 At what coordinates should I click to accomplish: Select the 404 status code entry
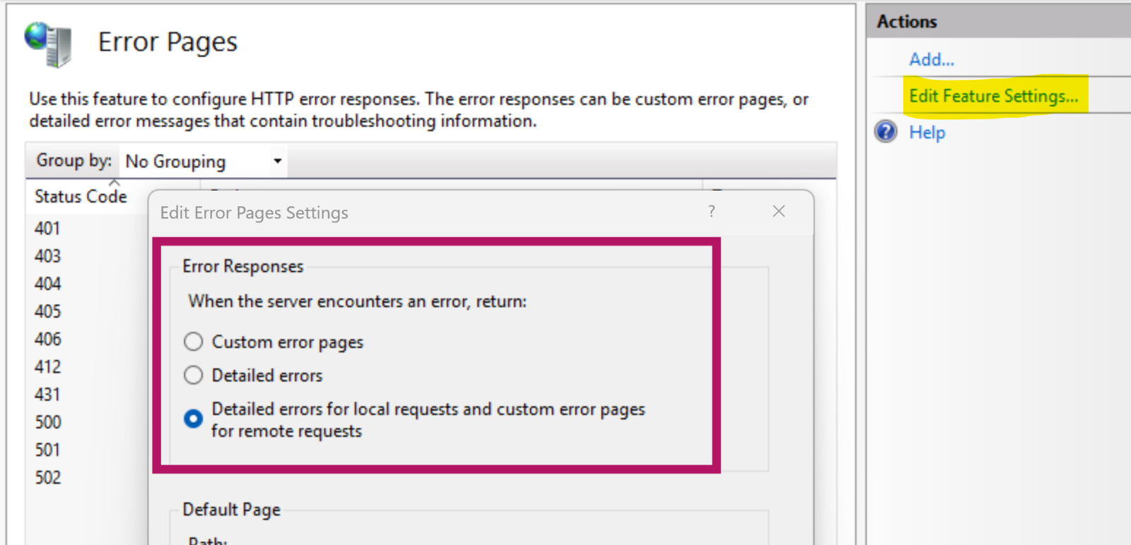point(47,284)
